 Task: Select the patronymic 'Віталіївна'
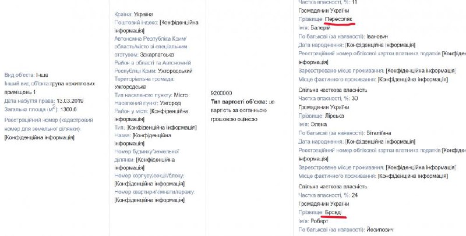coord(379,133)
